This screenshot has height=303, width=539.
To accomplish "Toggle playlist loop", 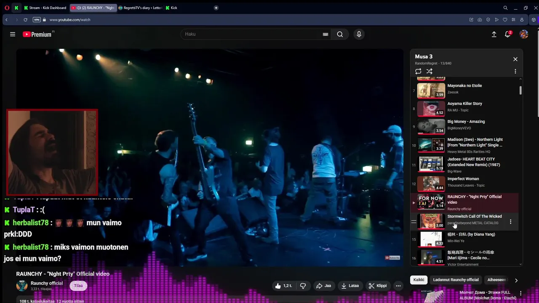I will [418, 72].
